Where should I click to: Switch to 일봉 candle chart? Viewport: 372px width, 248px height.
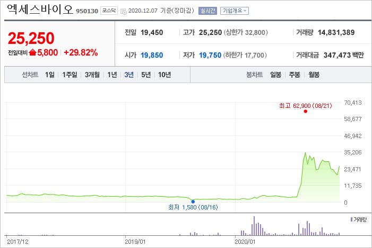point(275,75)
